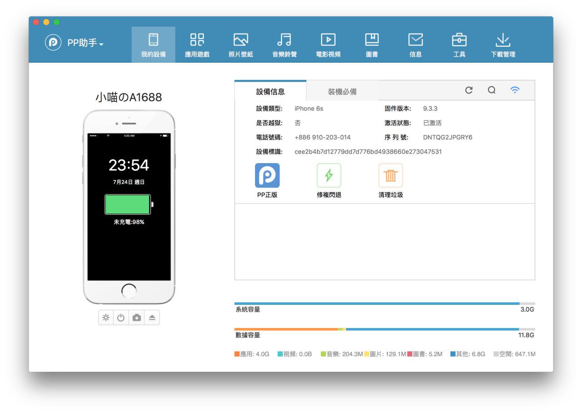Open the 圖書 books section
This screenshot has width=582, height=413.
click(x=371, y=45)
